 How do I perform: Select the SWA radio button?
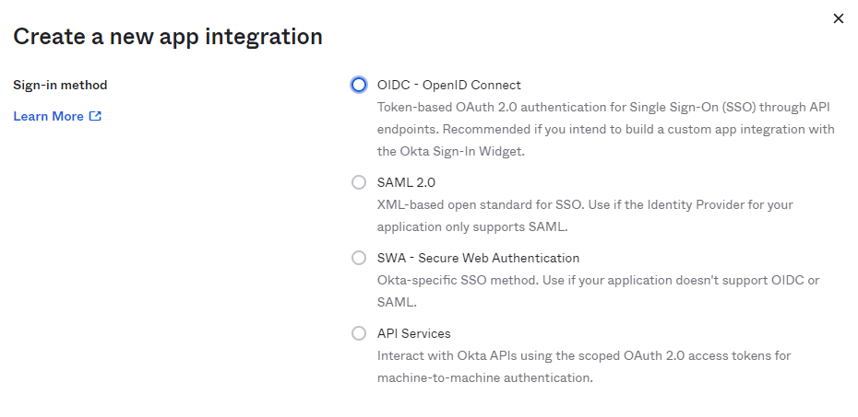359,258
